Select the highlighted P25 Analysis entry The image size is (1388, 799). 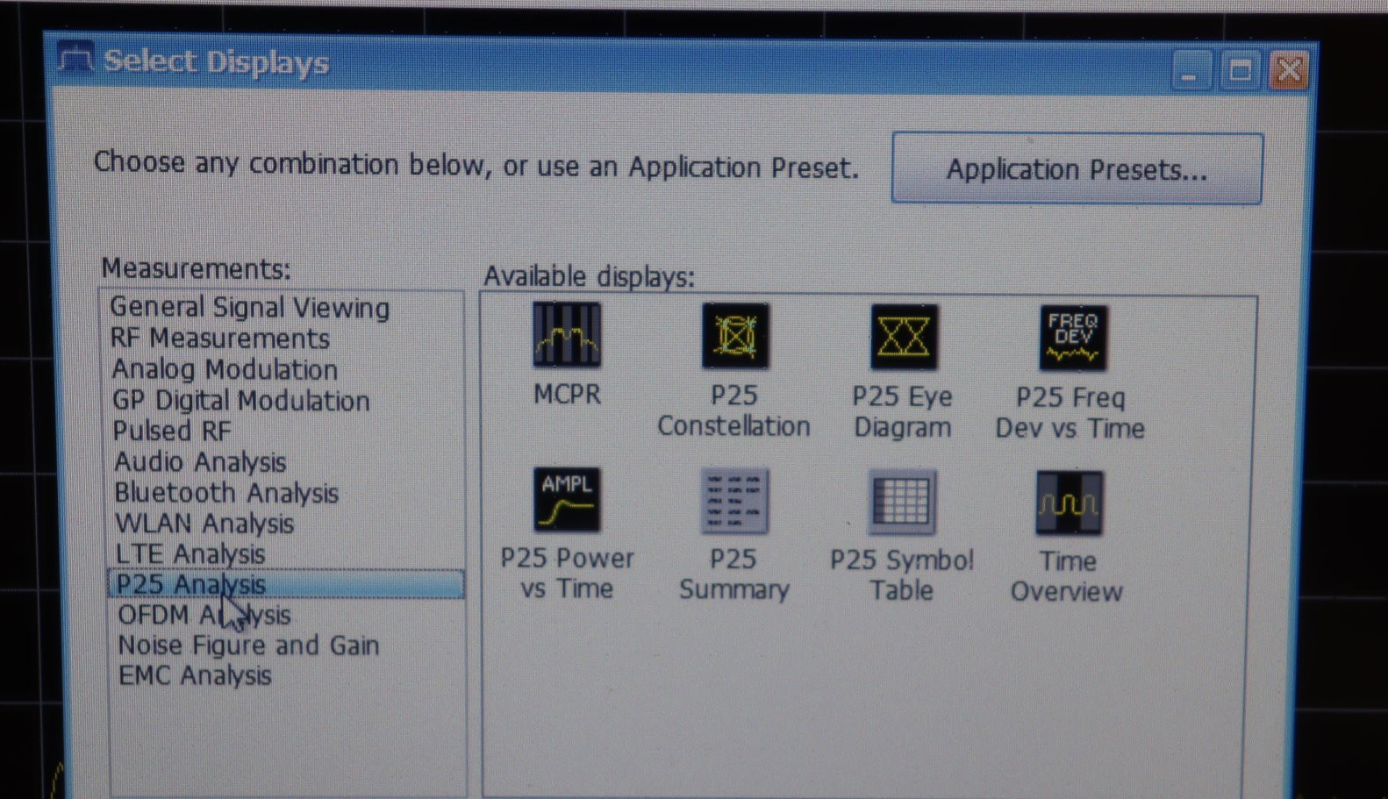point(286,584)
